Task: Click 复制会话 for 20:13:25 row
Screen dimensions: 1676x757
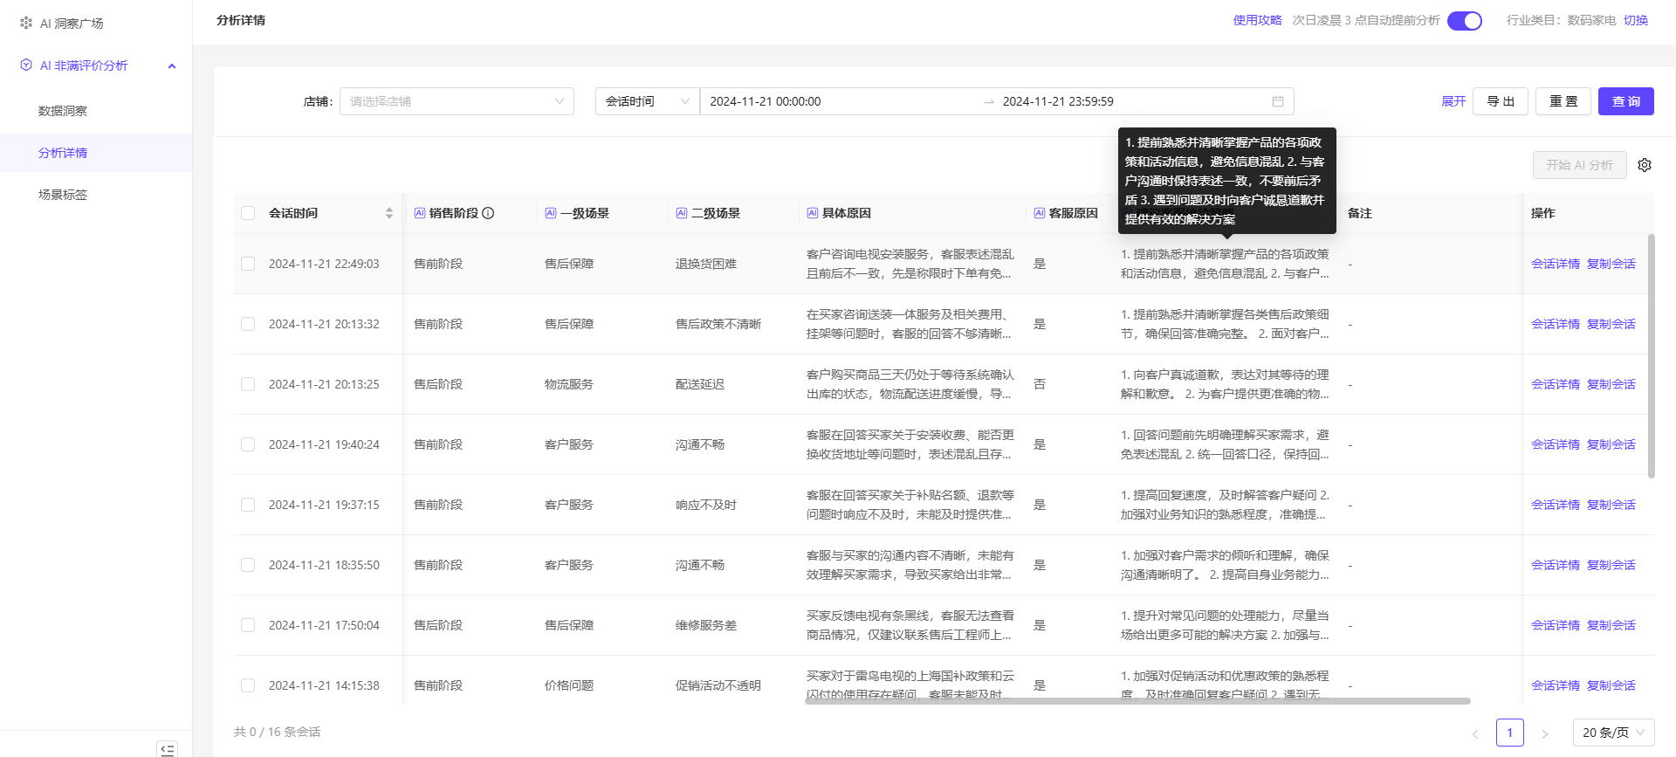Action: click(x=1611, y=384)
